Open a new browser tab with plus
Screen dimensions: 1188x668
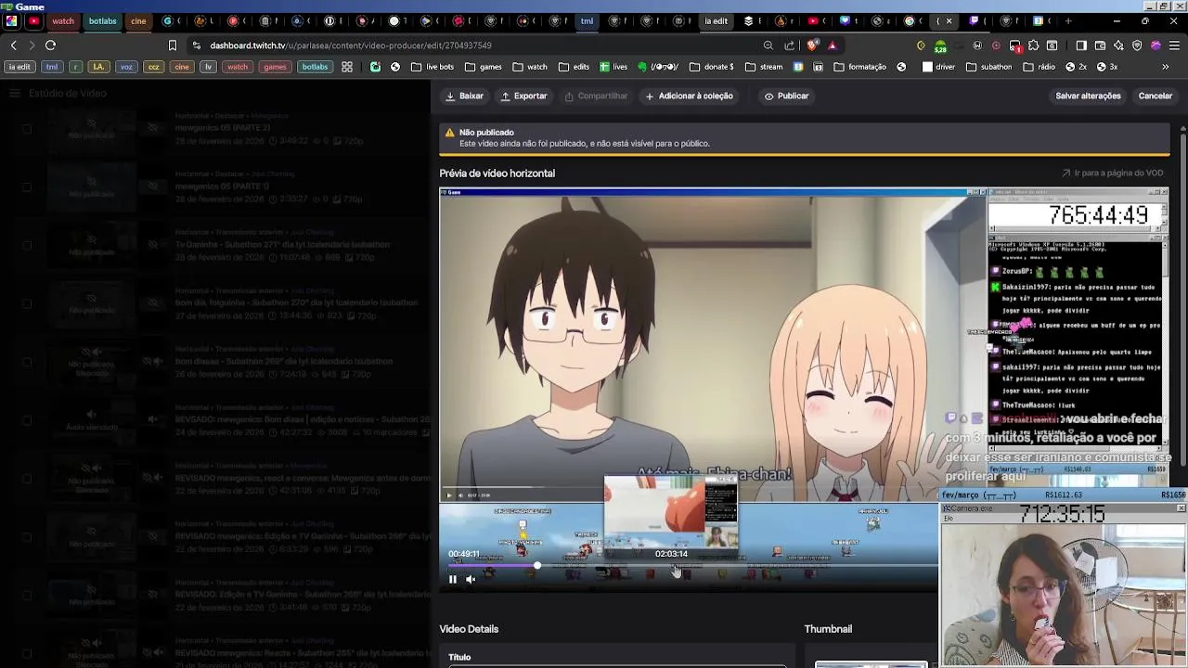pos(1068,20)
